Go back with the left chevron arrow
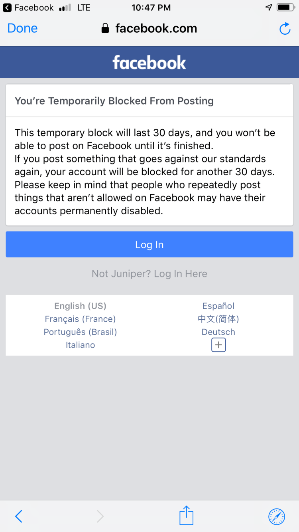This screenshot has width=299, height=532. [19, 516]
